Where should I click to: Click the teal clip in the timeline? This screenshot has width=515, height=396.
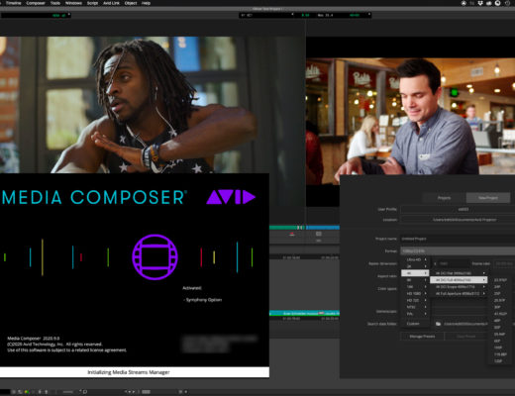pyautogui.click(x=304, y=313)
